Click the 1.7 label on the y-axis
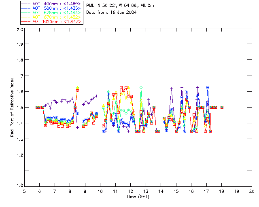This screenshot has height=207, width=259. (x=20, y=76)
